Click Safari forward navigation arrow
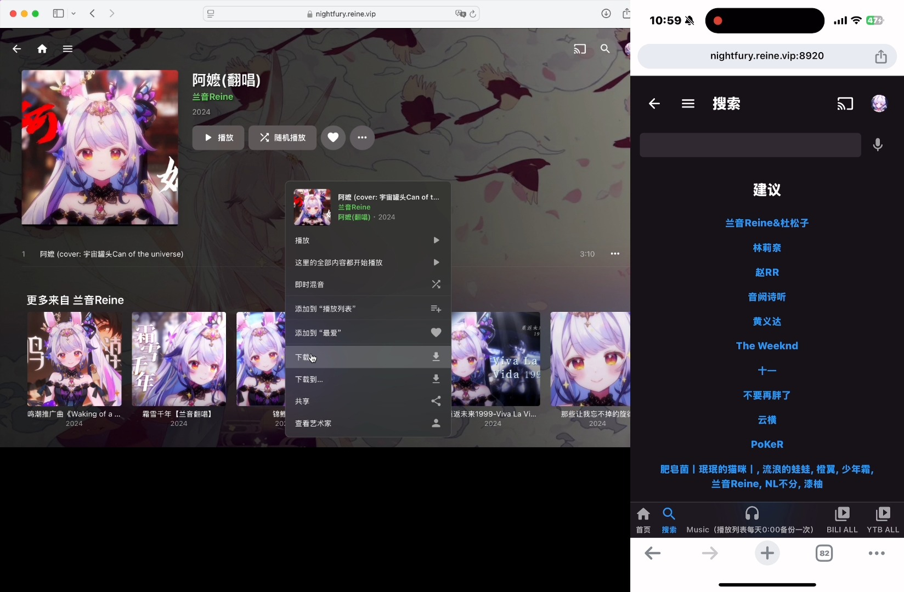 112,13
